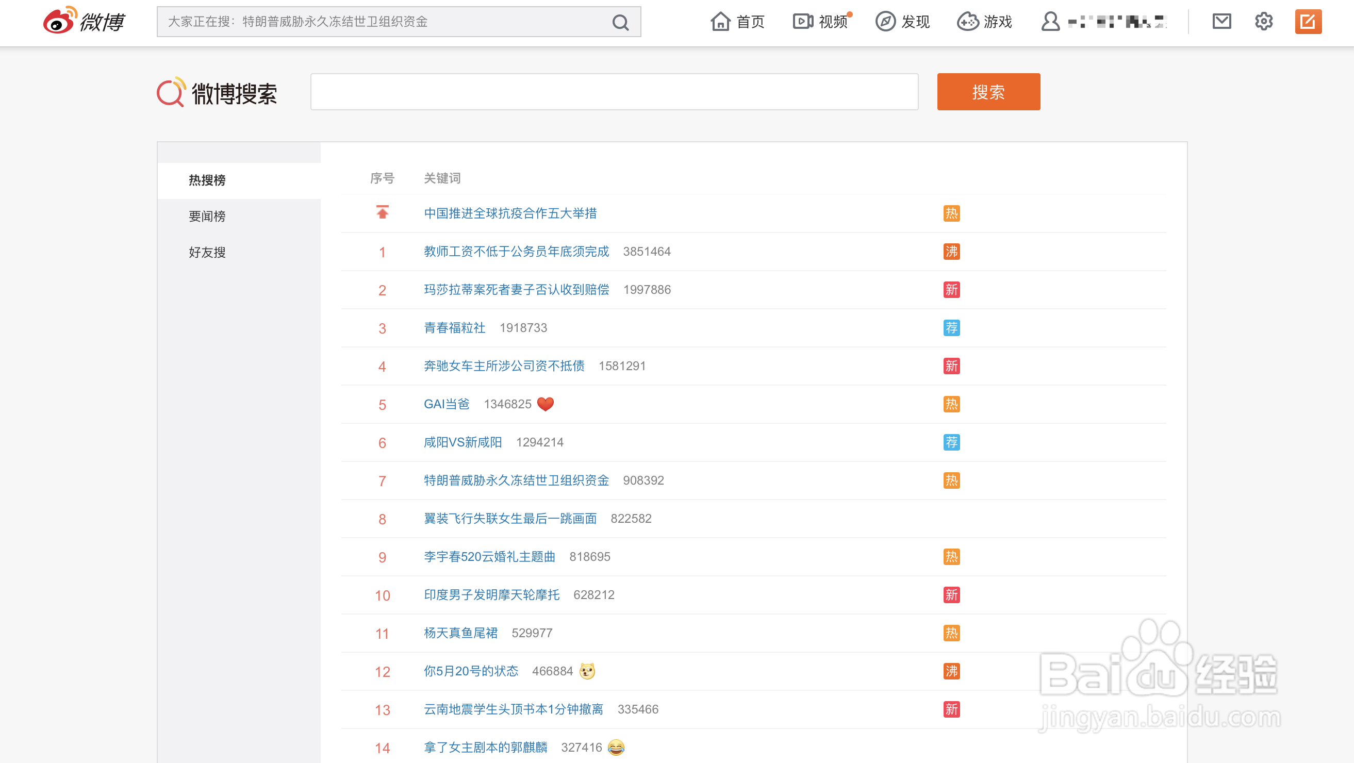Open 中国推进全球抗疫合作五大举措 topic
This screenshot has width=1354, height=763.
click(x=510, y=213)
